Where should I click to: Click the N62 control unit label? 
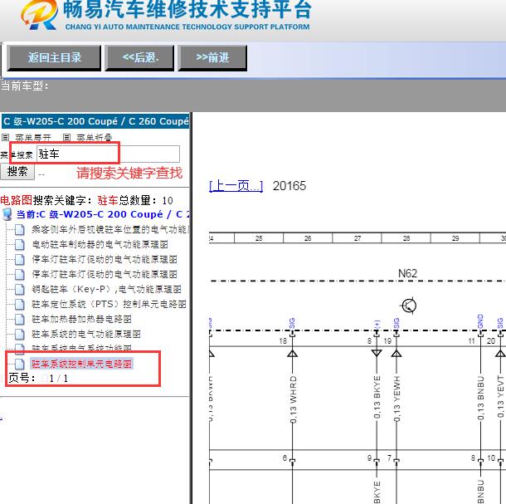coord(407,274)
